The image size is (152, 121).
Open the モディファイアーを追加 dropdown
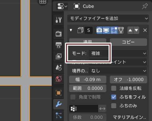(108, 18)
